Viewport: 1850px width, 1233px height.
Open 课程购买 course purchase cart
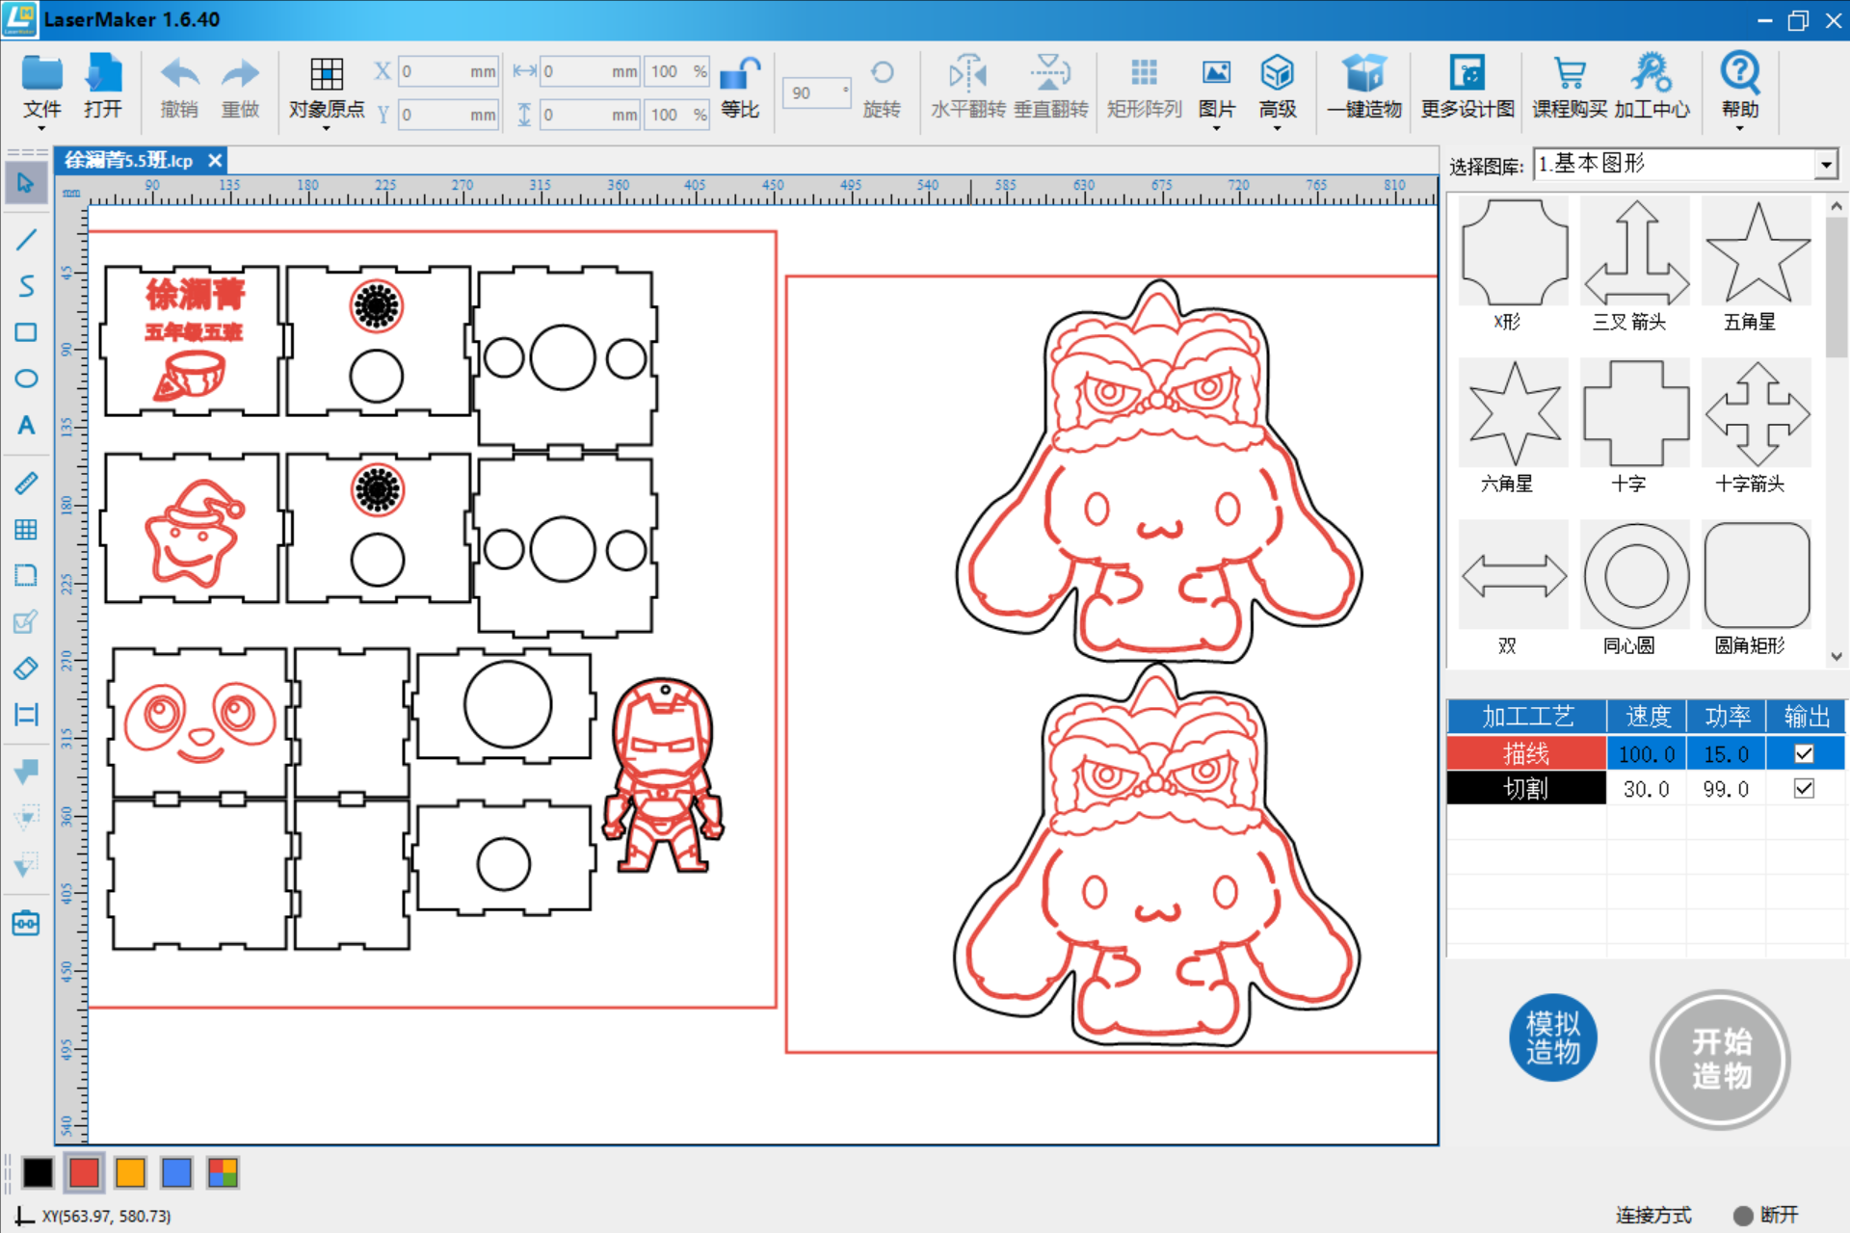(x=1571, y=73)
